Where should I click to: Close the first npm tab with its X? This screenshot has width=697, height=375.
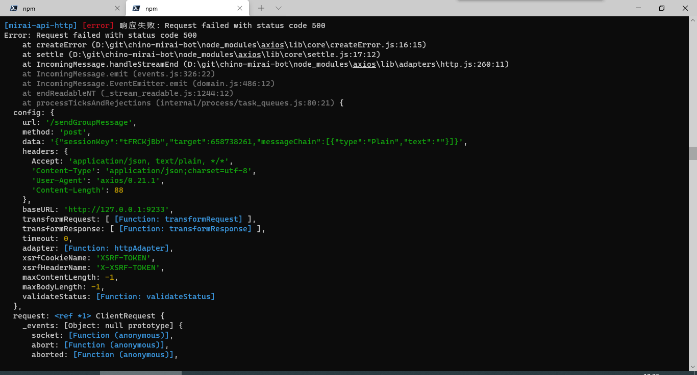tap(117, 8)
